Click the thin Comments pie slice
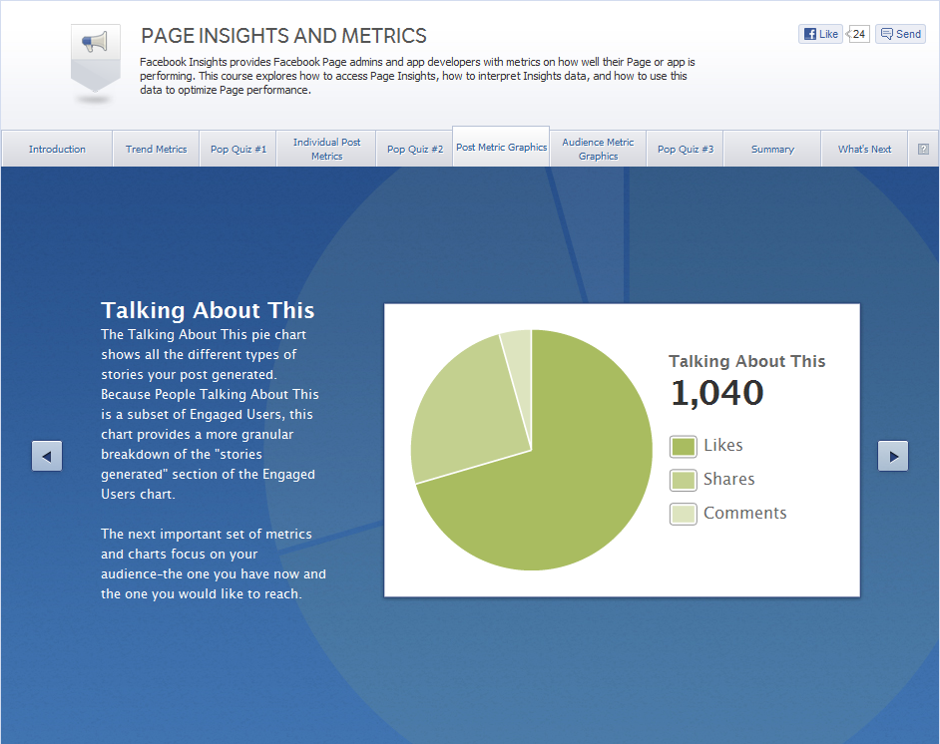 (519, 371)
